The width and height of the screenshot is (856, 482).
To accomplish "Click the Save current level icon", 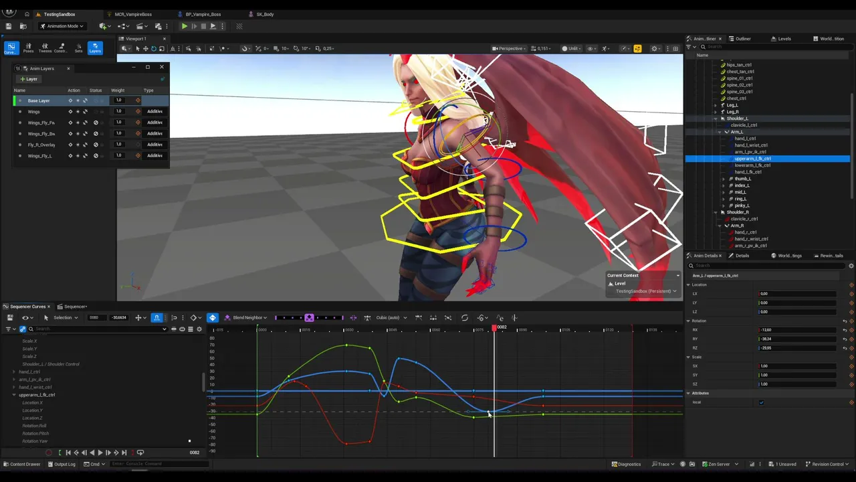I will (x=9, y=26).
